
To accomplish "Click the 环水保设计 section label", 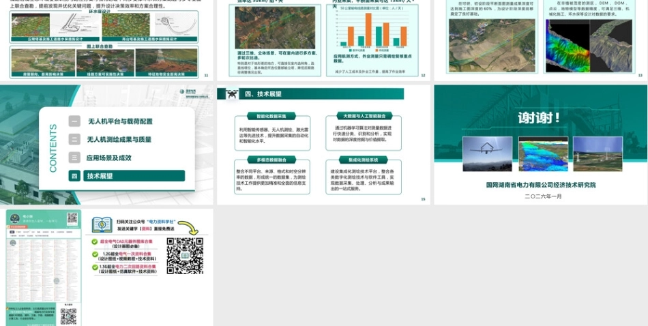I will tap(101, 12).
